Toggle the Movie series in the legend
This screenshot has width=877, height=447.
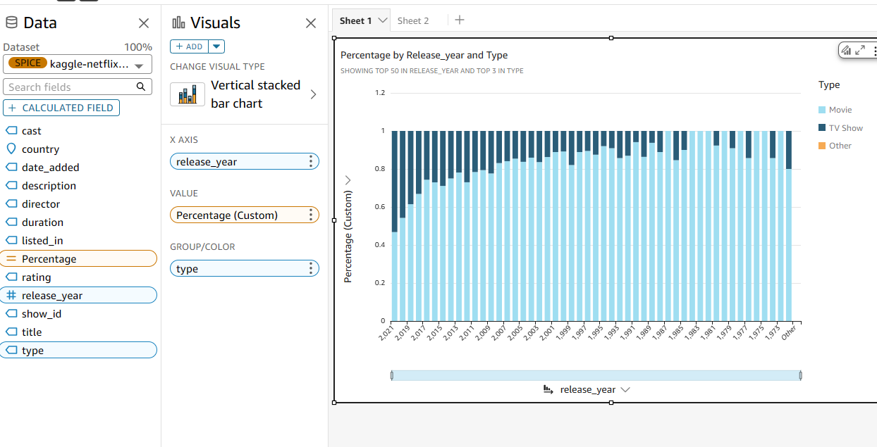(x=840, y=110)
